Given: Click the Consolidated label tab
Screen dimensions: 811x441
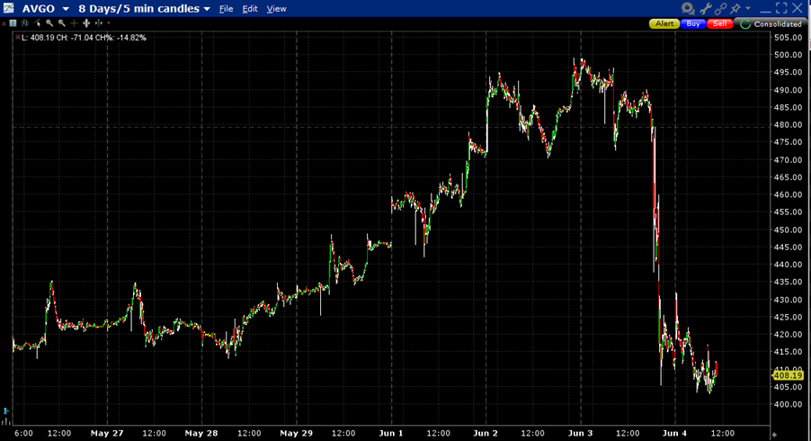Looking at the screenshot, I should pyautogui.click(x=778, y=24).
